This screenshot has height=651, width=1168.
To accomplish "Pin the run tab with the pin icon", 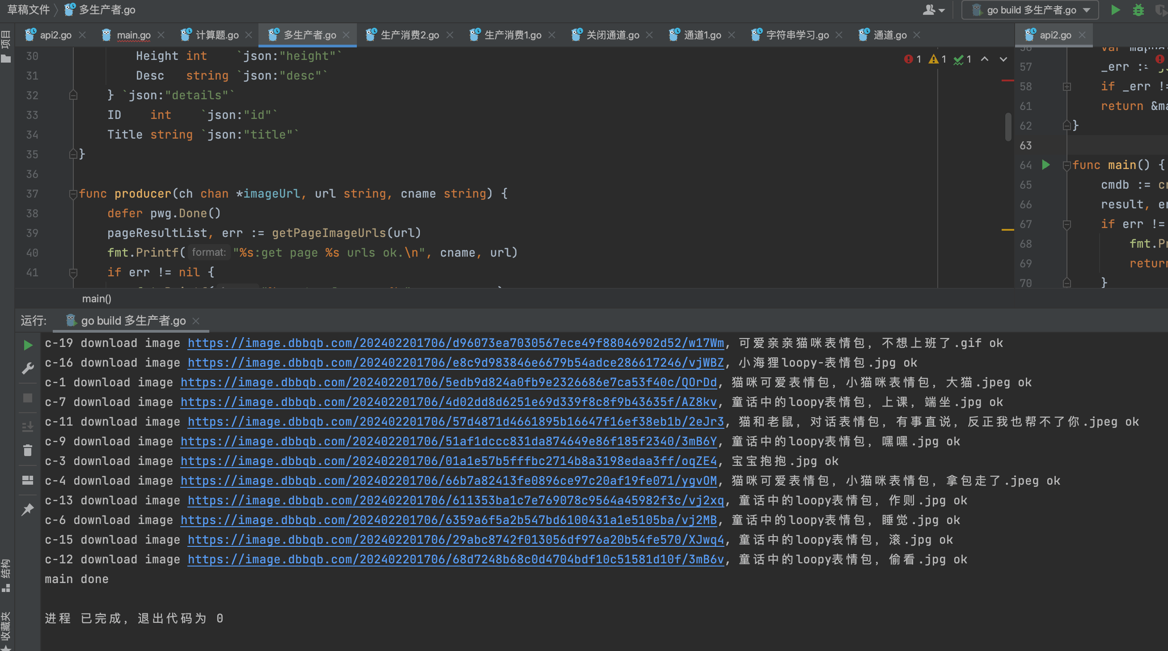I will coord(28,510).
